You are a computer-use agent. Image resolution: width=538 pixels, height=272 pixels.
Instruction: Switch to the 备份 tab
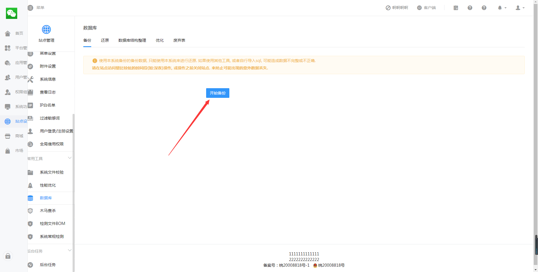pos(87,40)
